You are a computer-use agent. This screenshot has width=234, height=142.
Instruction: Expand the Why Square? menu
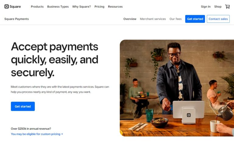click(x=81, y=7)
